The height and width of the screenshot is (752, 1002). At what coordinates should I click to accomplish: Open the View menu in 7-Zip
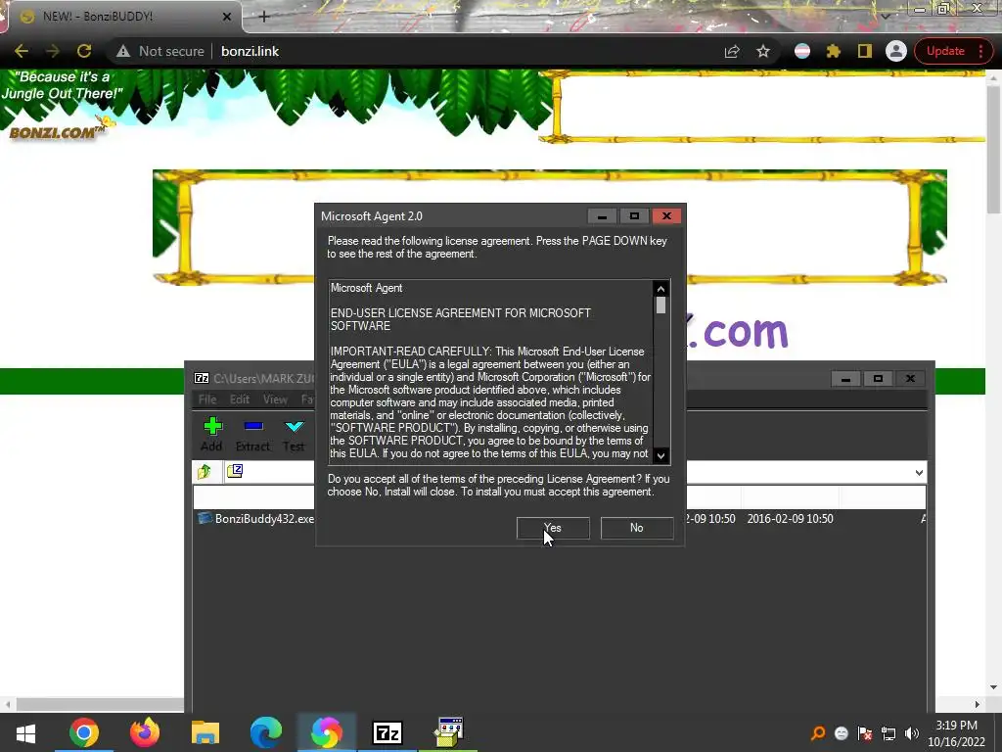click(x=275, y=399)
